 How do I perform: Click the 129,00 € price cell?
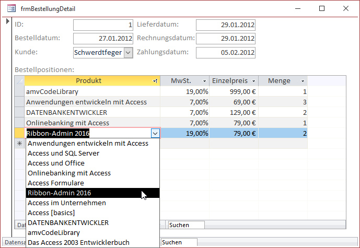234,112
